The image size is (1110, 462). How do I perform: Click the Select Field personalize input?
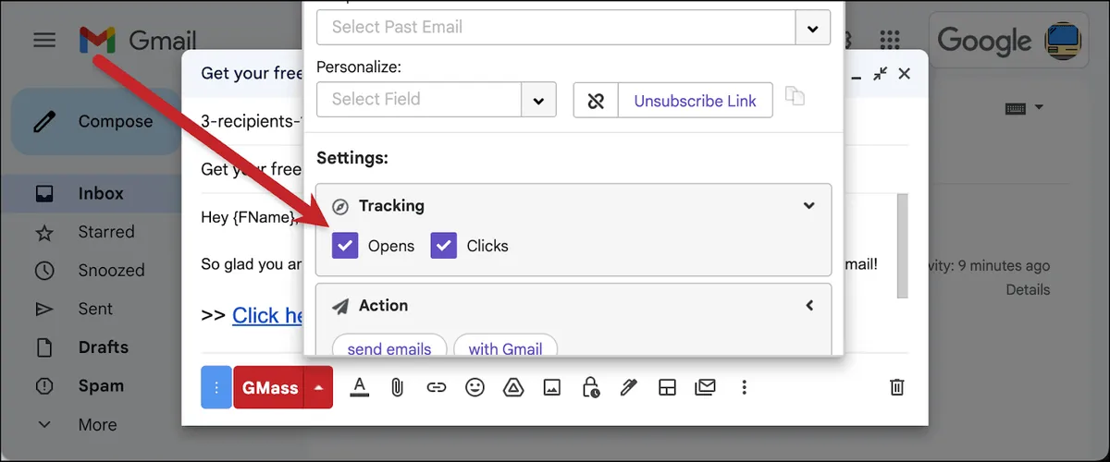[x=419, y=99]
